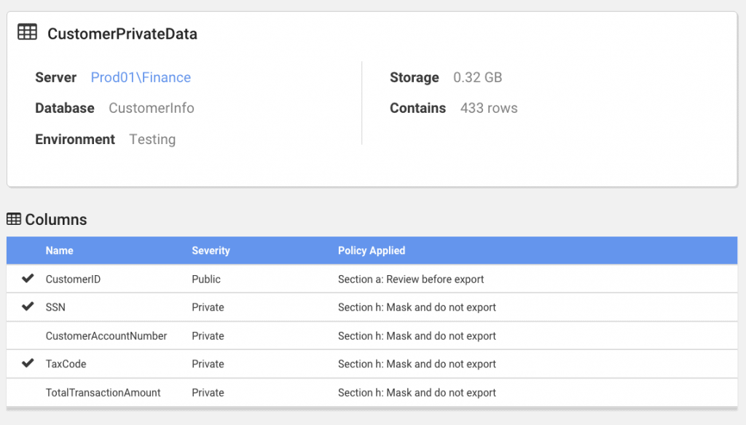The width and height of the screenshot is (746, 425).
Task: Click CustomerID's Review before export policy
Action: [411, 279]
